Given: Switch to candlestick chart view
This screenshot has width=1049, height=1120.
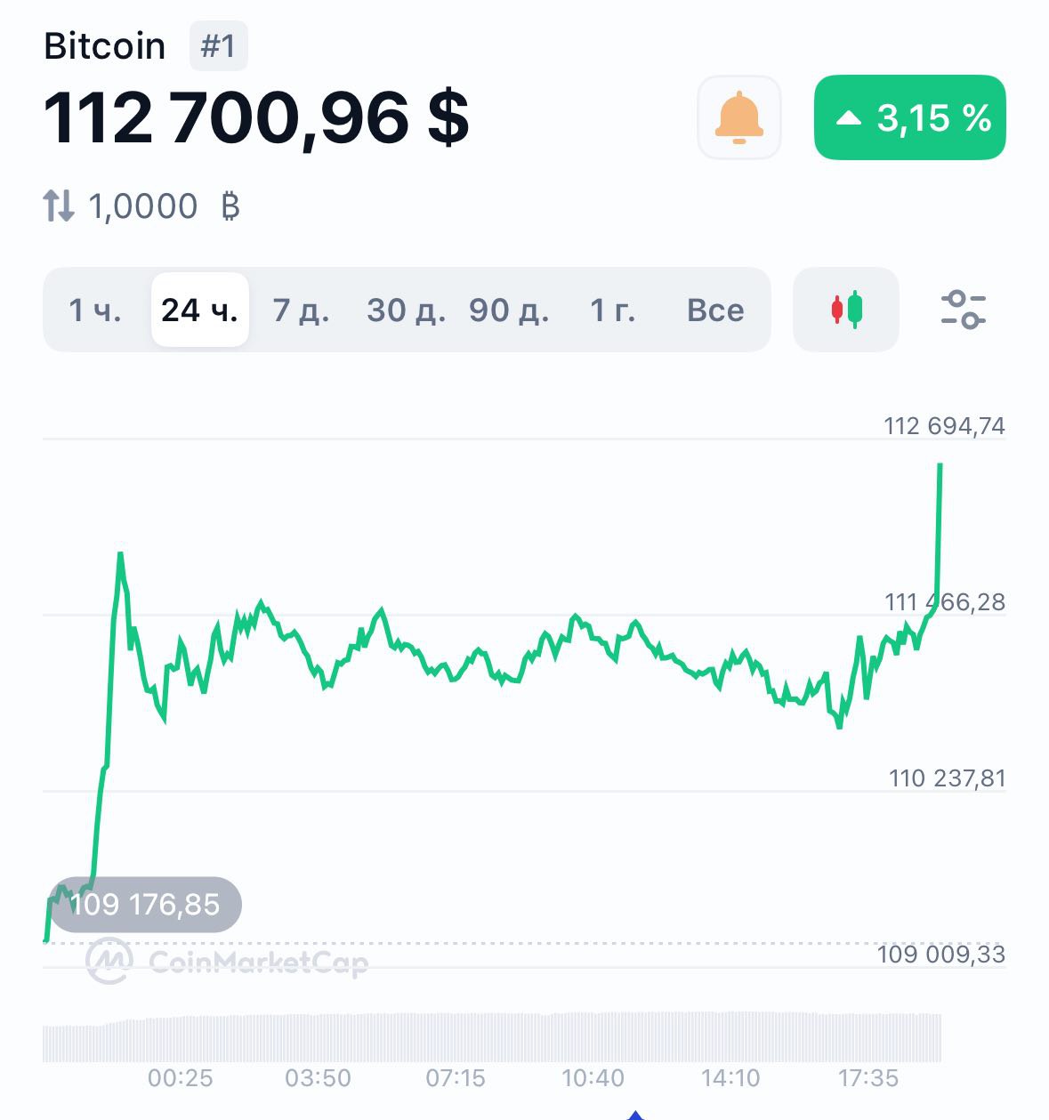Looking at the screenshot, I should [846, 310].
